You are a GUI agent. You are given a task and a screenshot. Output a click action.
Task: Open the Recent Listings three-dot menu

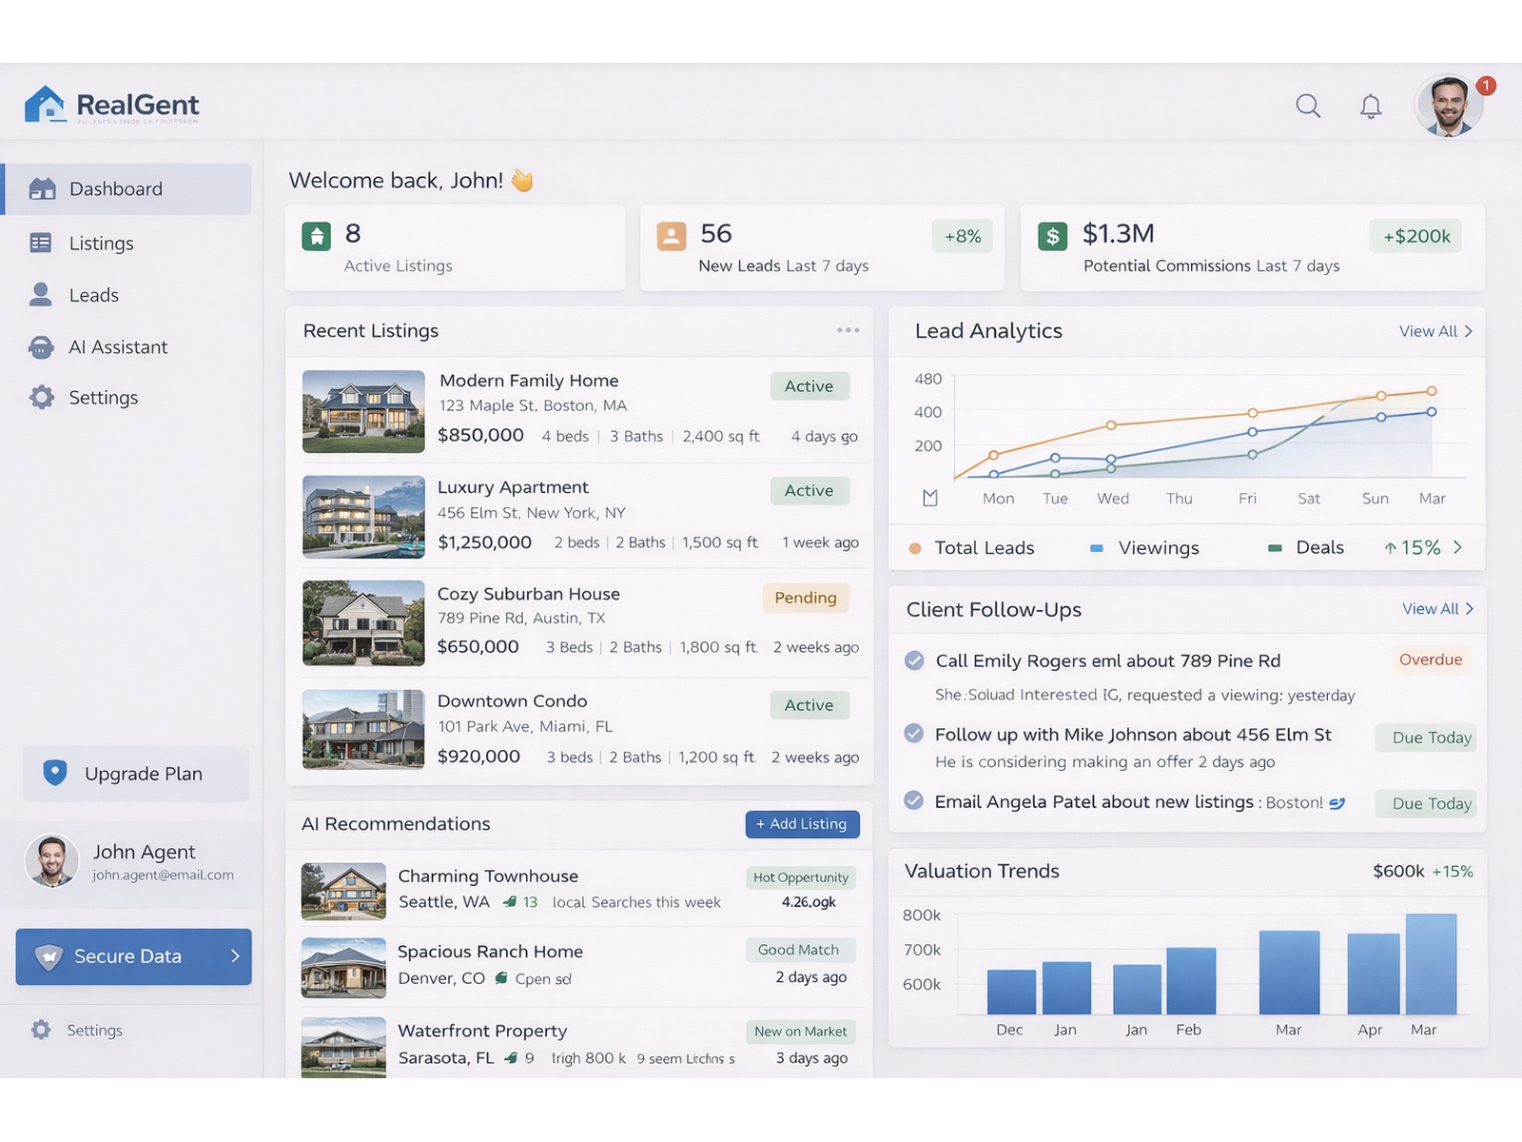849,330
